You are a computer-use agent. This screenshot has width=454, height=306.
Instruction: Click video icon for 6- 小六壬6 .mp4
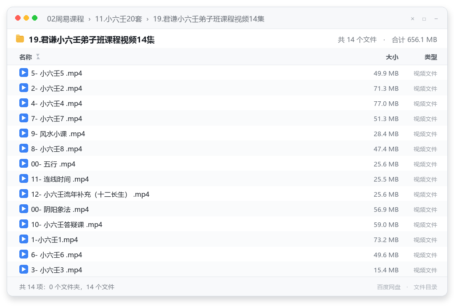tap(24, 254)
